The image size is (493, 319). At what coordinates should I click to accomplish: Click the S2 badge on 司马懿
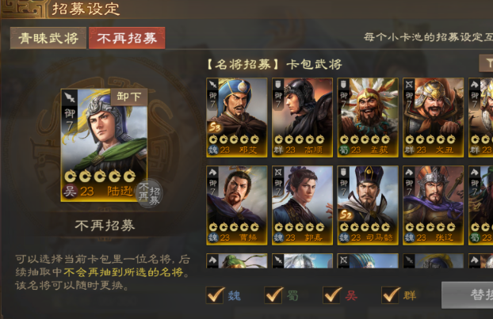pos(346,215)
